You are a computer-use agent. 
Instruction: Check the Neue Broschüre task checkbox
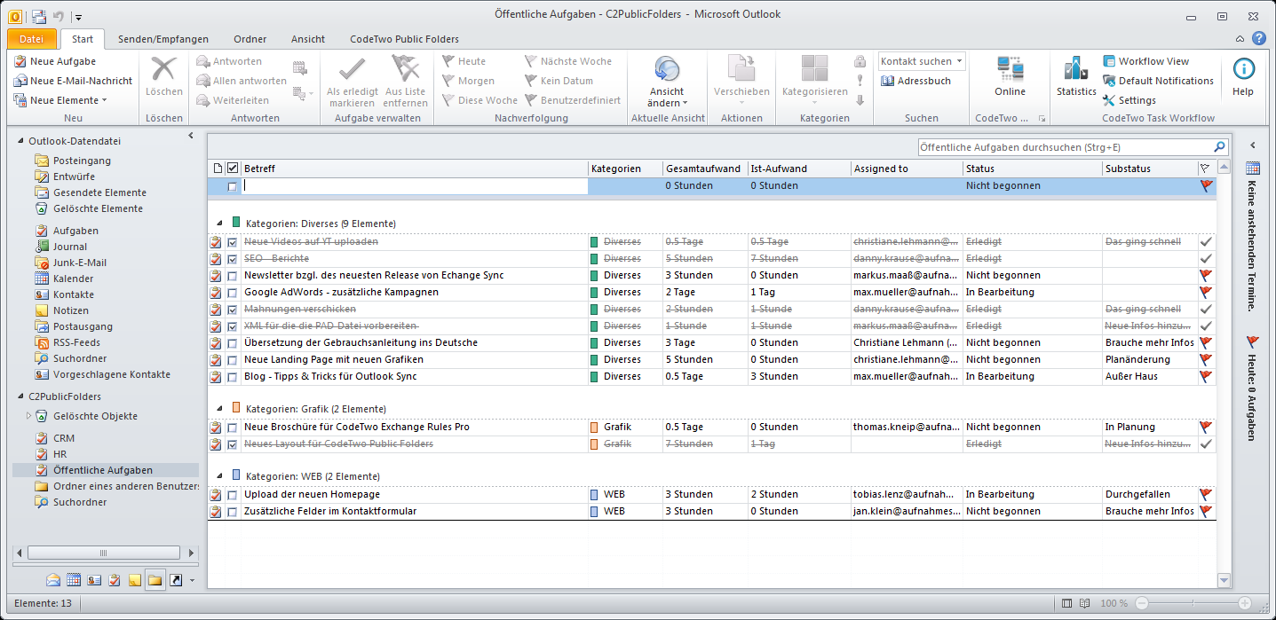pos(233,427)
